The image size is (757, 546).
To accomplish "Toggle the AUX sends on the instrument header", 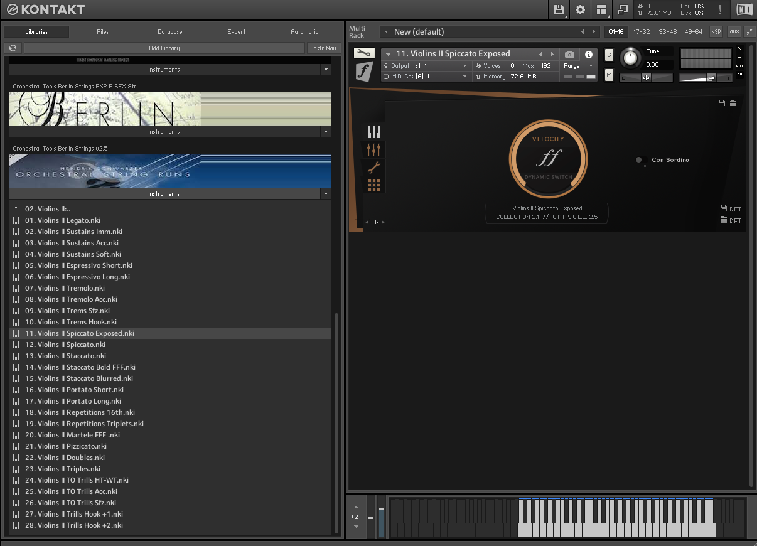I will click(x=739, y=65).
